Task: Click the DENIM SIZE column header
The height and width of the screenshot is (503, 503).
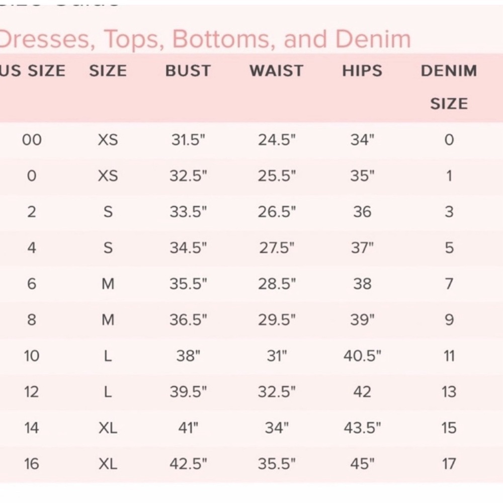Action: (449, 87)
